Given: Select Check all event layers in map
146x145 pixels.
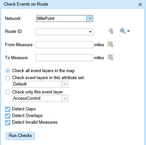Looking at the screenshot, I should (8, 71).
